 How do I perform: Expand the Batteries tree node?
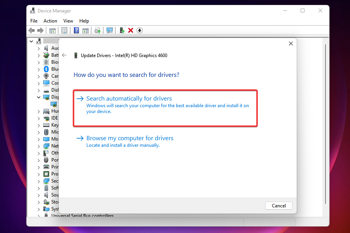(38, 55)
